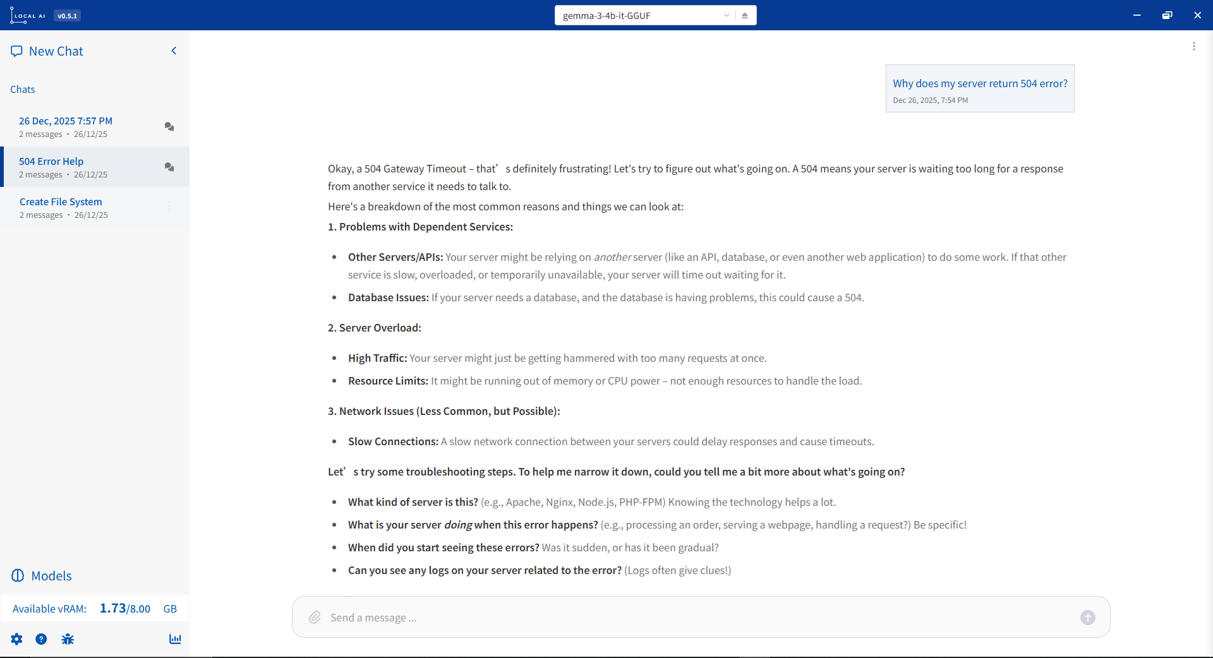Open the three-dot chat options menu

pos(1193,46)
